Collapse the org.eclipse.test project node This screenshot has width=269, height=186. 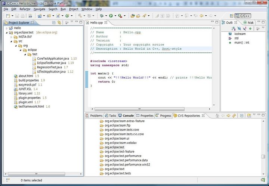[7, 32]
